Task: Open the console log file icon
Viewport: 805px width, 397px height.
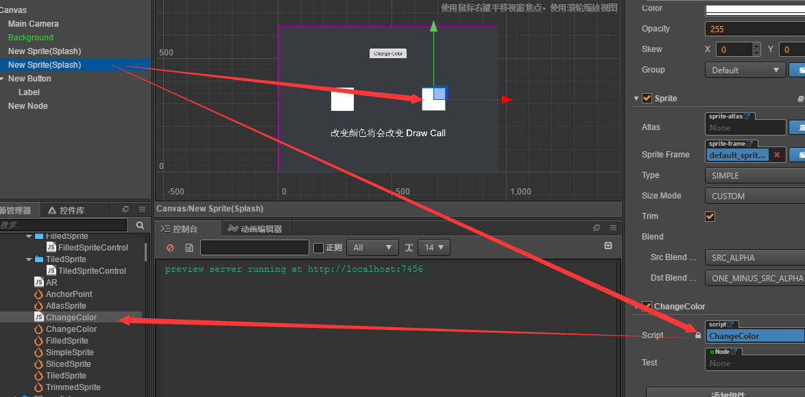Action: point(189,248)
